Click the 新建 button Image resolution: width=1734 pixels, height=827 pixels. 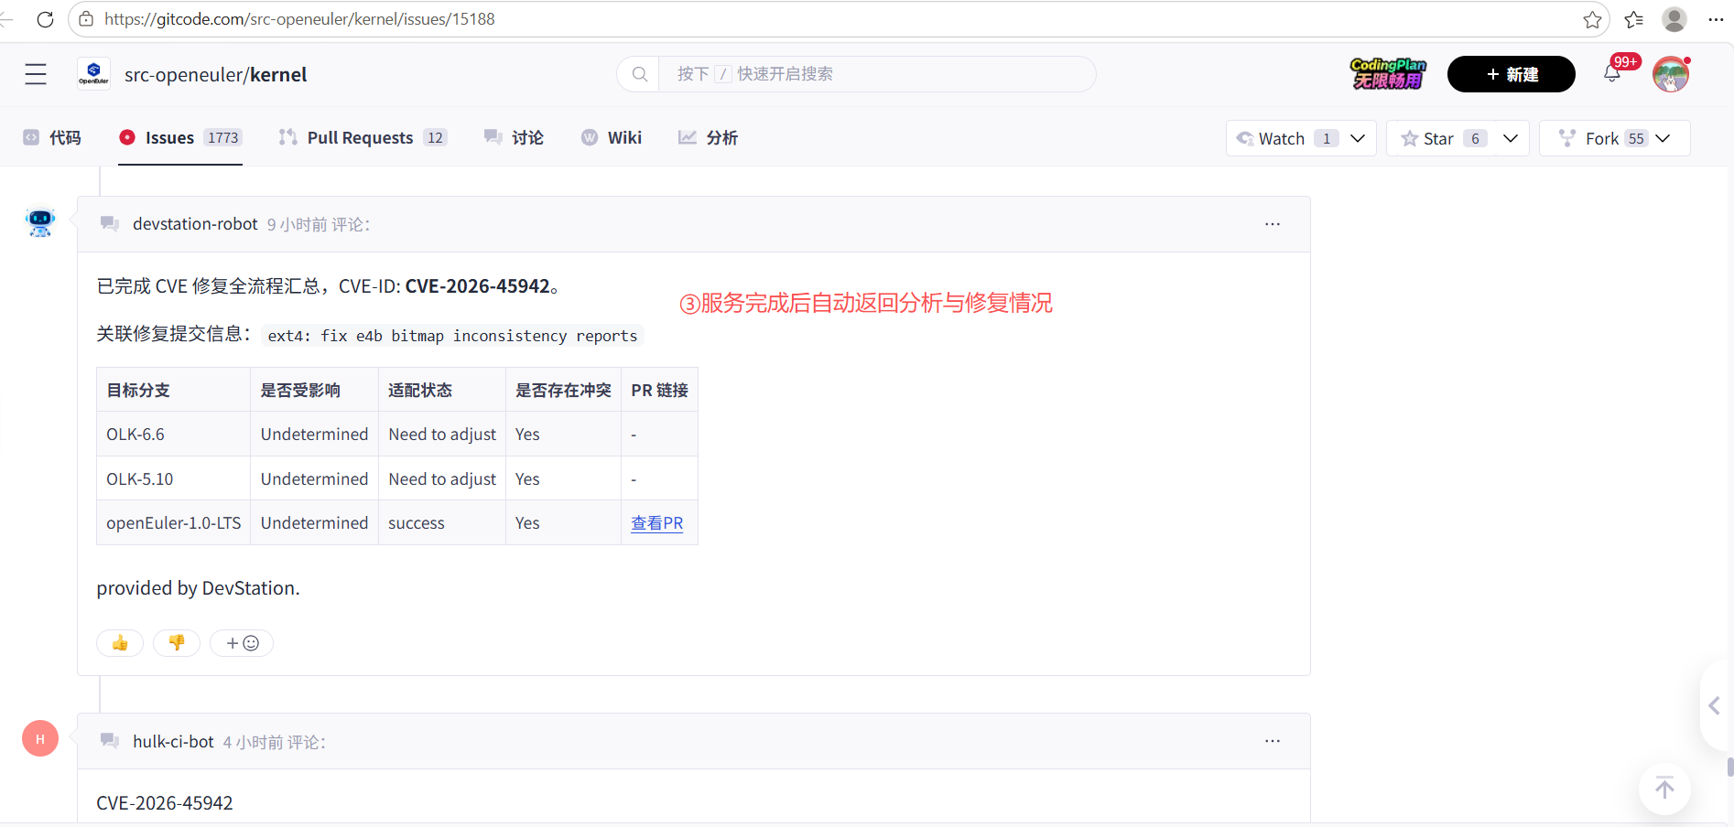(x=1512, y=74)
